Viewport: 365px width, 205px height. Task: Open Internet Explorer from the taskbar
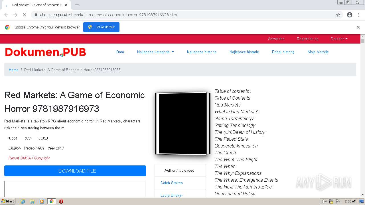[23, 201]
